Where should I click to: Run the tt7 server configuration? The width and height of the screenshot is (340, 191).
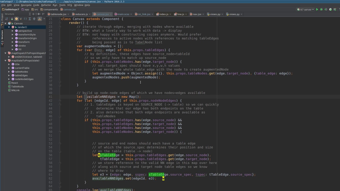tap(317, 10)
